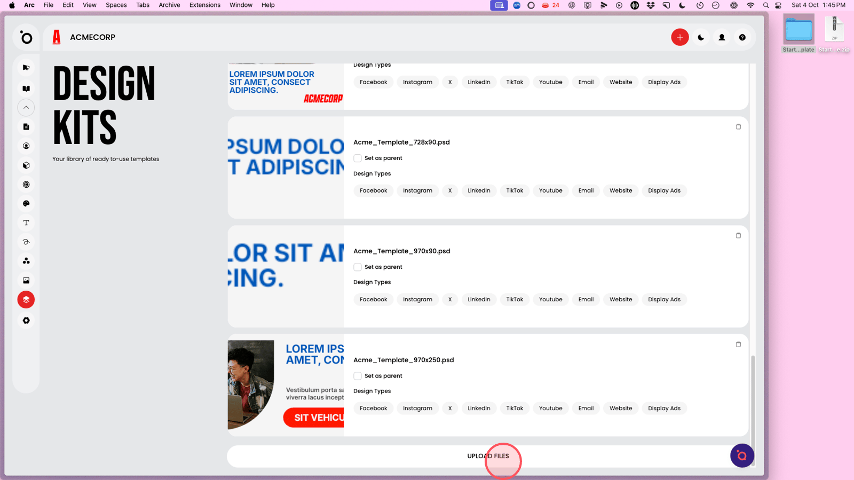Open the Tabs menu
The width and height of the screenshot is (854, 480).
click(x=143, y=5)
